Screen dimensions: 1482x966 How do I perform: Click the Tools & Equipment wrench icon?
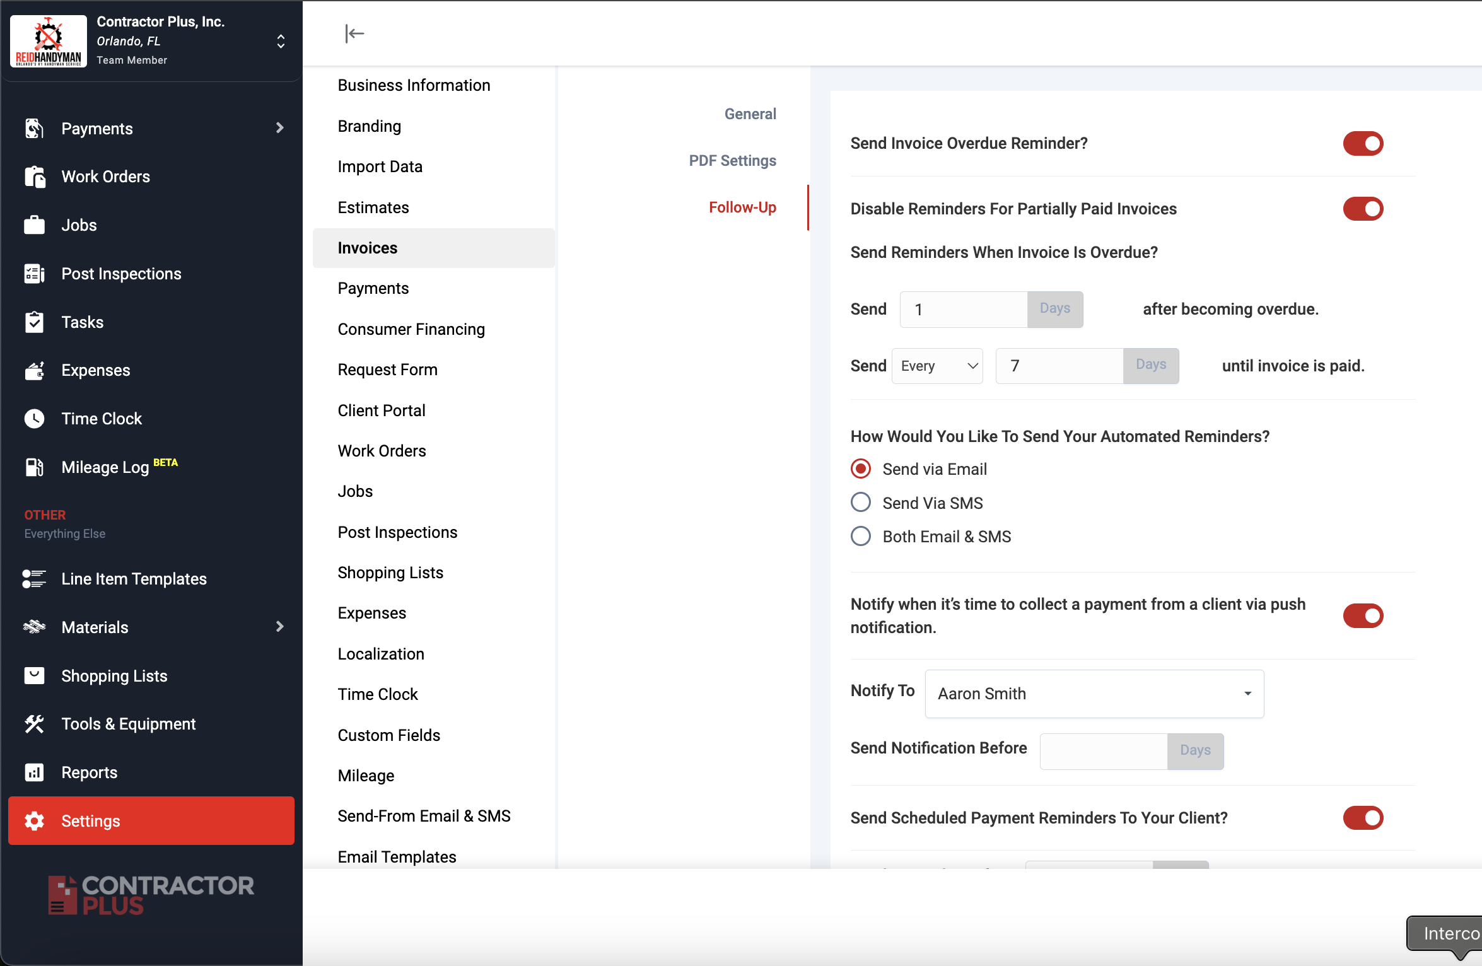pos(34,724)
